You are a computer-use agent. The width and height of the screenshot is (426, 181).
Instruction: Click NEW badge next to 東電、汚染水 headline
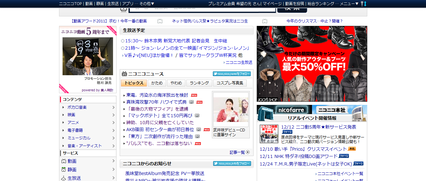coord(194,95)
